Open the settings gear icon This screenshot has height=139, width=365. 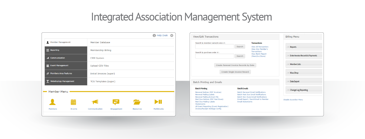tap(172, 35)
